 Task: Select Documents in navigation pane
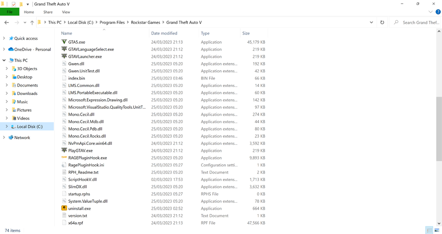click(x=27, y=85)
